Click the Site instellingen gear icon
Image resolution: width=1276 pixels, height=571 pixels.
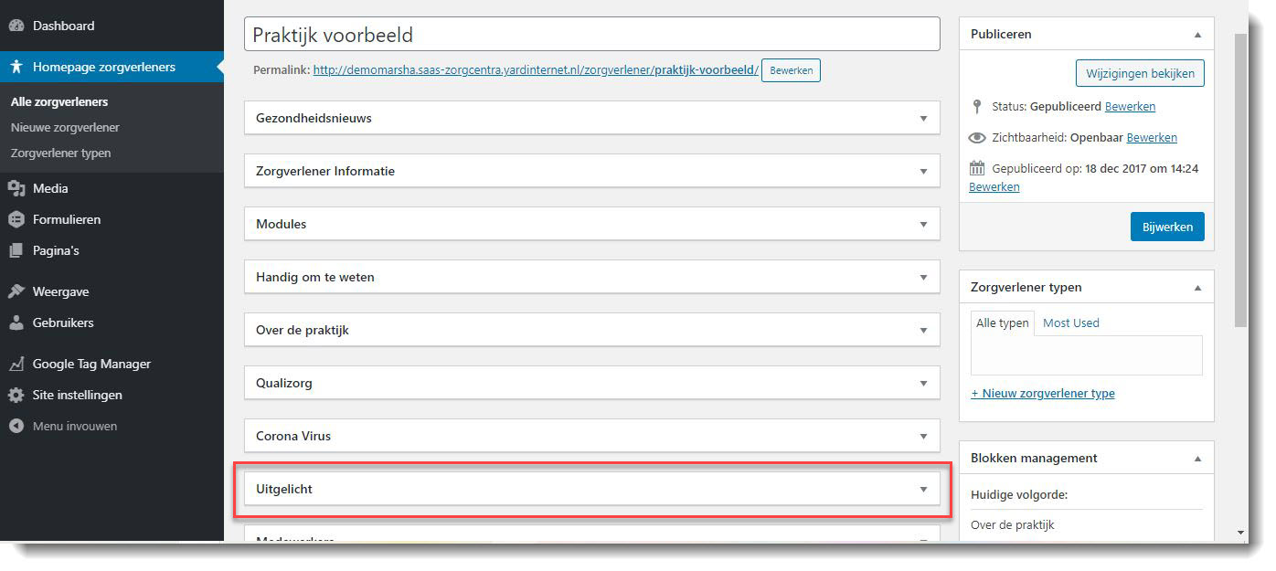pyautogui.click(x=16, y=395)
